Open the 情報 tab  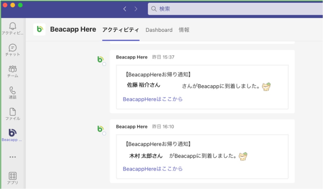(184, 30)
